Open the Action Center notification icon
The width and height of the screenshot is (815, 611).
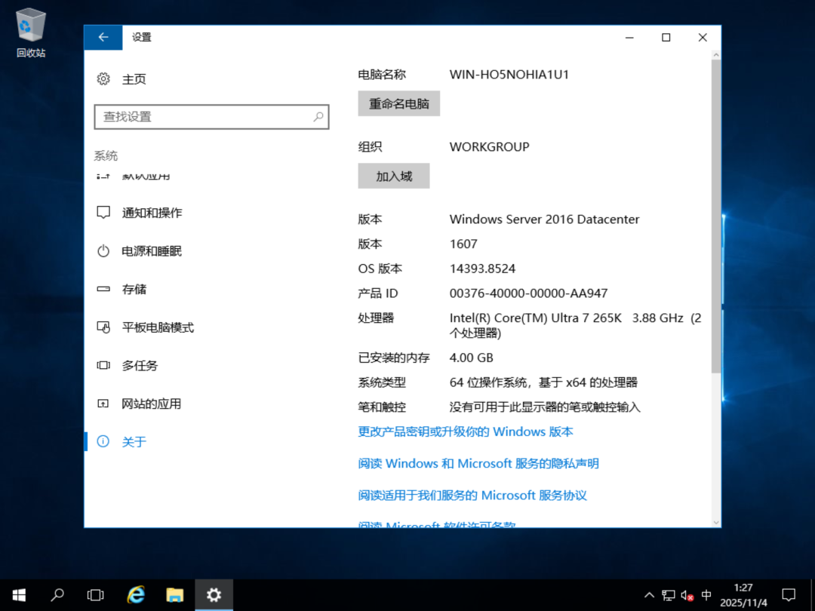coord(789,595)
